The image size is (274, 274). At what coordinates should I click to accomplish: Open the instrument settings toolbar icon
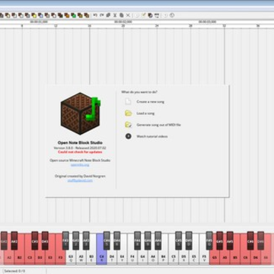(x=150, y=15)
